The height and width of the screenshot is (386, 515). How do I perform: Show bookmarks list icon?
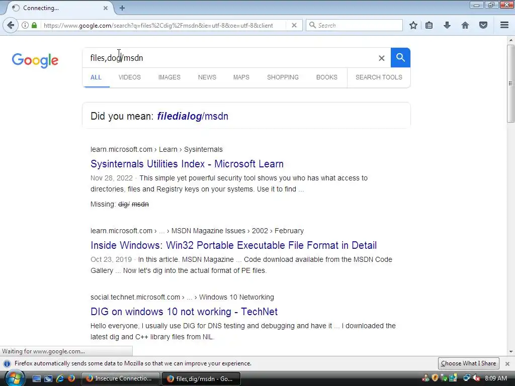click(x=429, y=25)
